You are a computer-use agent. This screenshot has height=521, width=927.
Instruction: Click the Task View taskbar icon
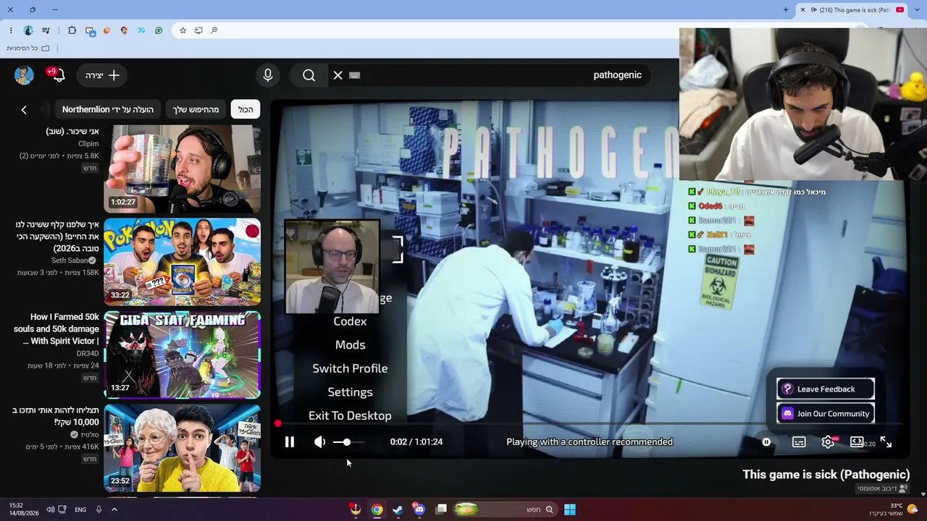tap(440, 509)
